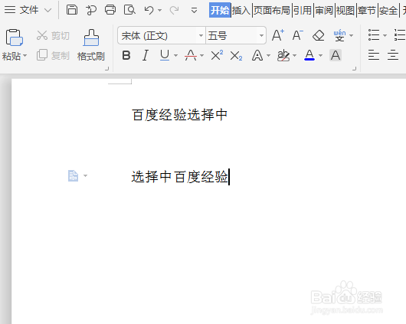
Task: Apply the blue font color
Action: coord(309,55)
